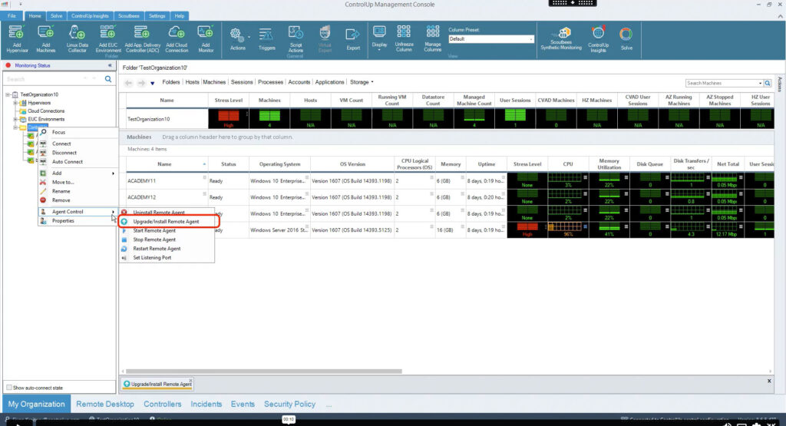Screen dimensions: 786x426
Task: Click the Export ribbon icon
Action: 353,38
